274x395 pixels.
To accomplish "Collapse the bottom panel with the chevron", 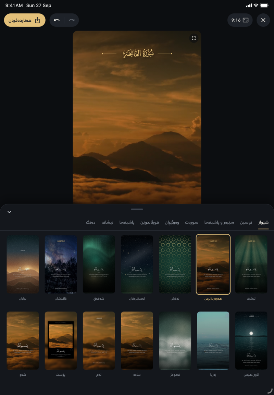I will click(9, 212).
